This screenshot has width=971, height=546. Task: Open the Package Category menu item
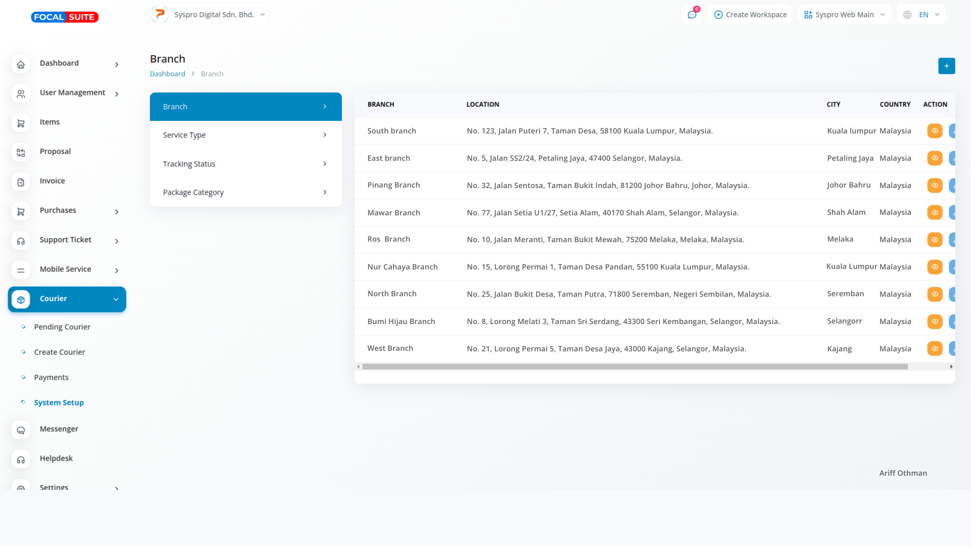click(x=245, y=192)
